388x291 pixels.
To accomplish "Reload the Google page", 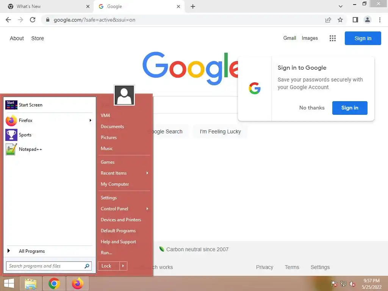I will tap(33, 20).
